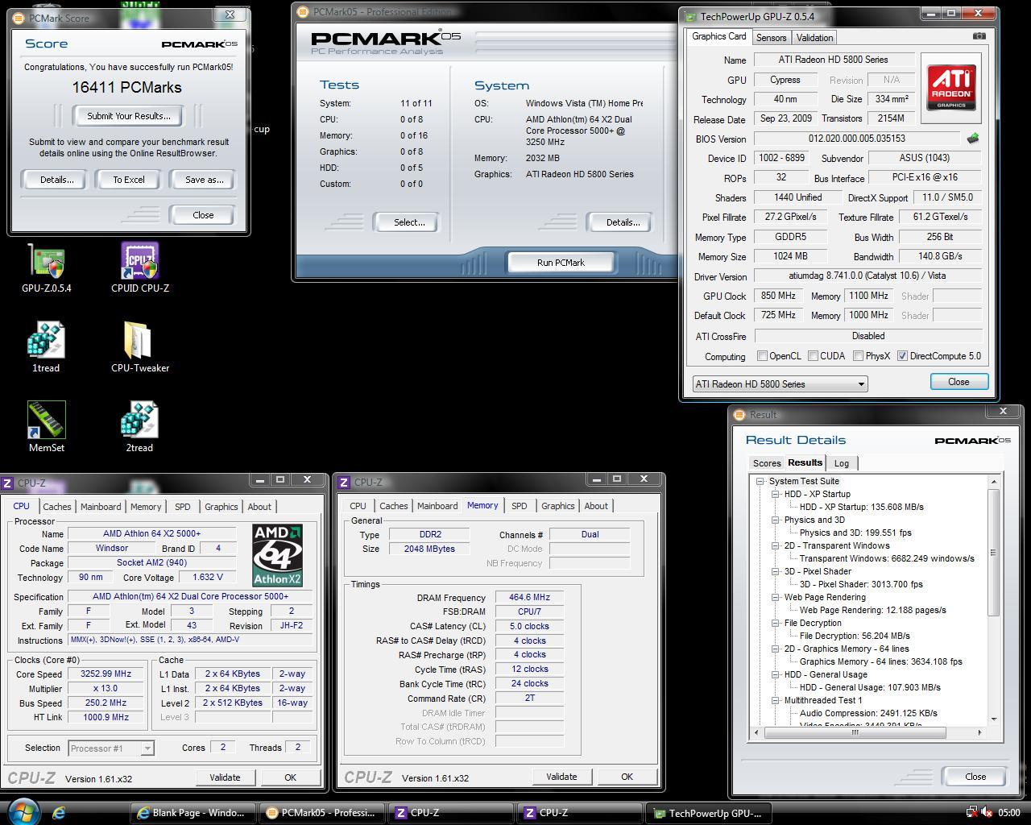1031x825 pixels.
Task: Click the GPU-Z screenshot camera icon
Action: coord(979,36)
